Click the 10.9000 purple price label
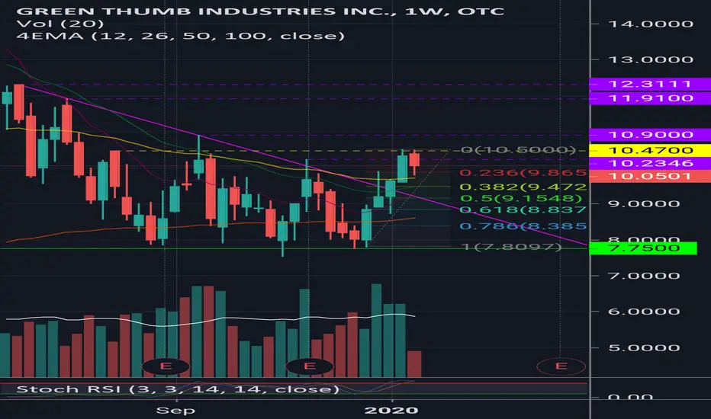 pos(650,135)
